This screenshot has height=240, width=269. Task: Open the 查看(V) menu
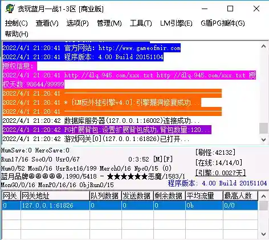pyautogui.click(x=47, y=23)
